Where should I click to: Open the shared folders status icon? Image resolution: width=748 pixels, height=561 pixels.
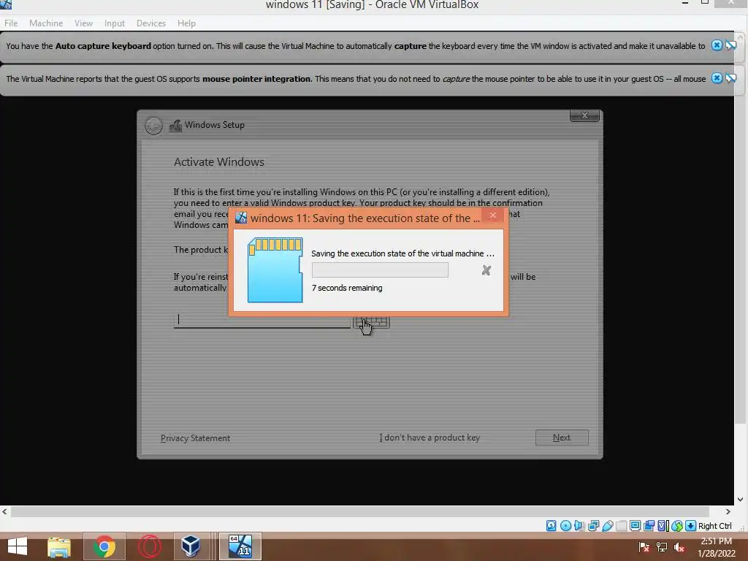(621, 526)
